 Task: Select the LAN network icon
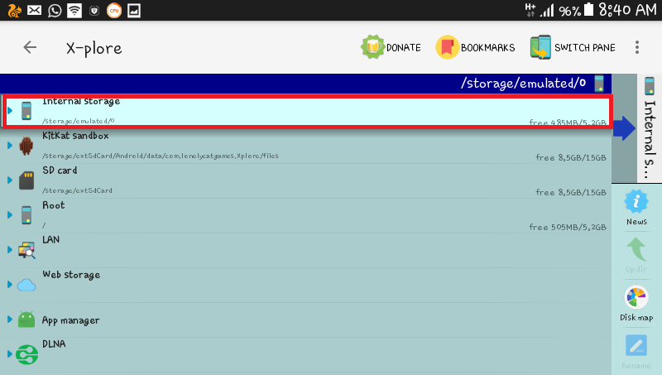pyautogui.click(x=26, y=250)
